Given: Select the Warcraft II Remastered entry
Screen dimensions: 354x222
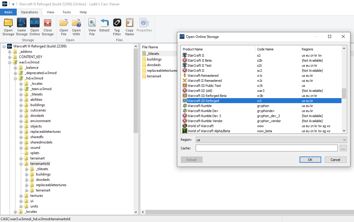Looking at the screenshot, I should (x=262, y=81).
